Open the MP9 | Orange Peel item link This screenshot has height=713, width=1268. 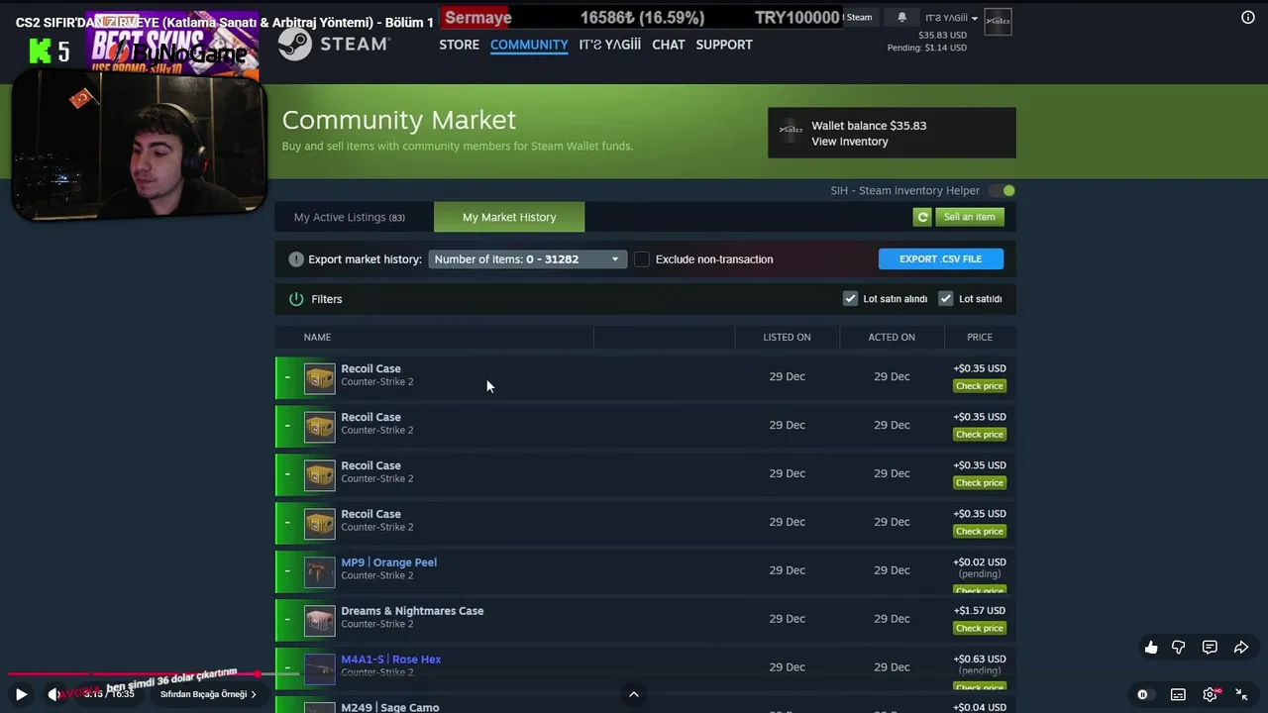pos(388,562)
